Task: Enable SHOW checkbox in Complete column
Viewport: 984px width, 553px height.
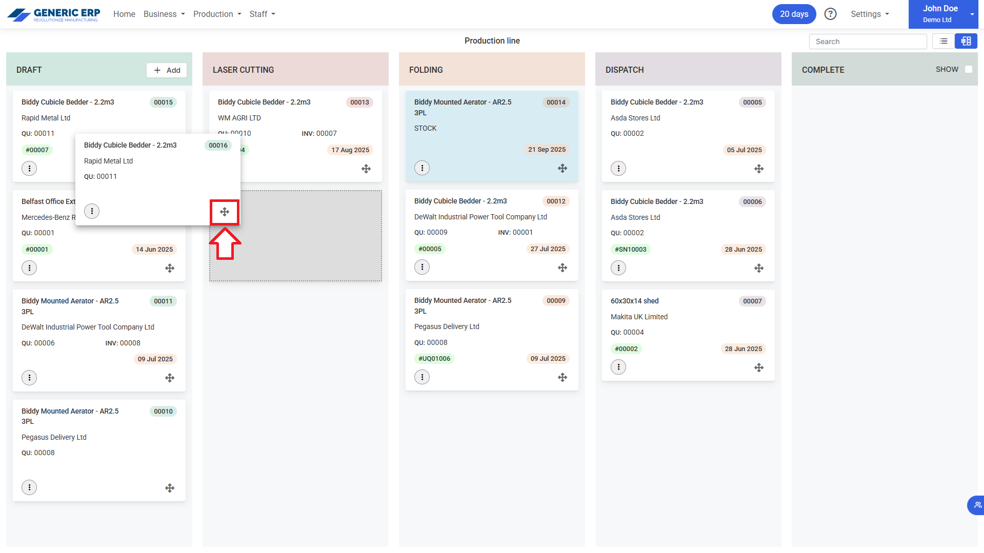Action: point(969,70)
